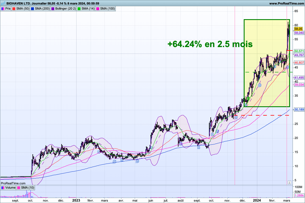Click the red 46,807 SMA value label
This screenshot has width=305, height=203.
[x=299, y=63]
